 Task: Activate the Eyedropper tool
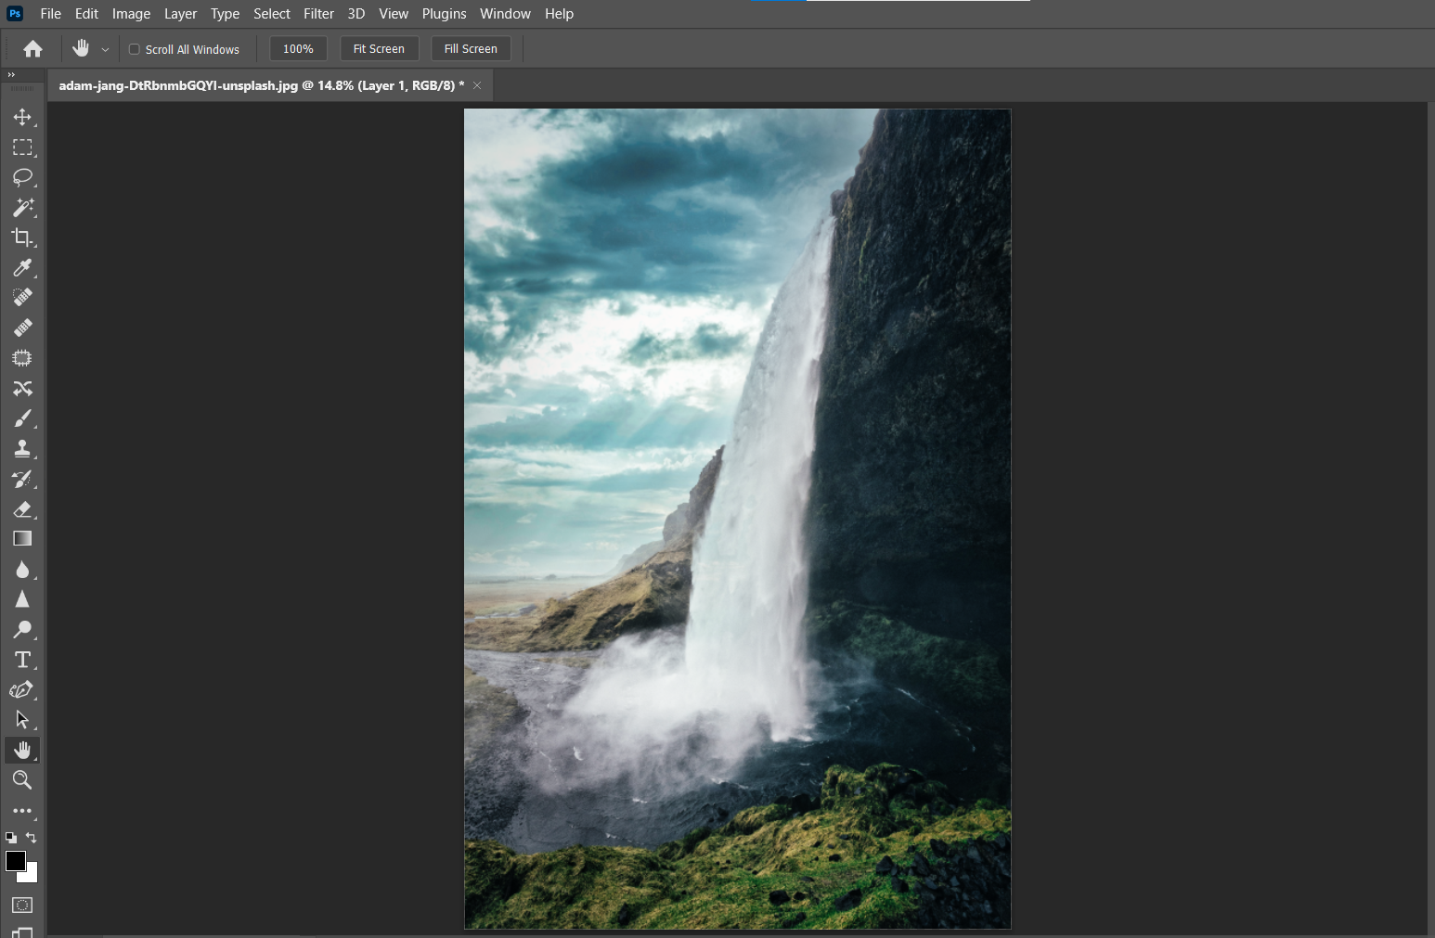(22, 268)
